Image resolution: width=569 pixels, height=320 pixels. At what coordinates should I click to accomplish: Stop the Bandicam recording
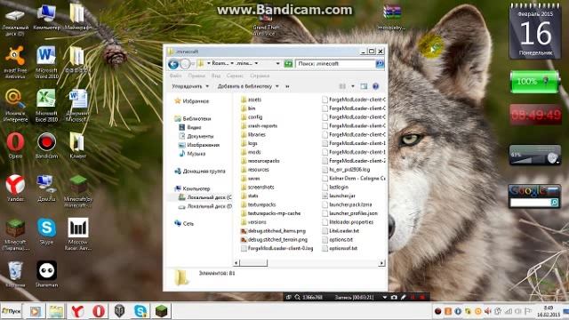click(x=422, y=297)
